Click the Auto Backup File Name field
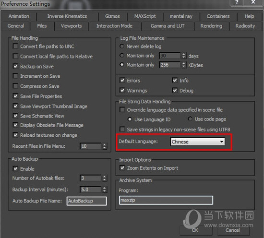This screenshot has width=264, height=238. click(87, 201)
